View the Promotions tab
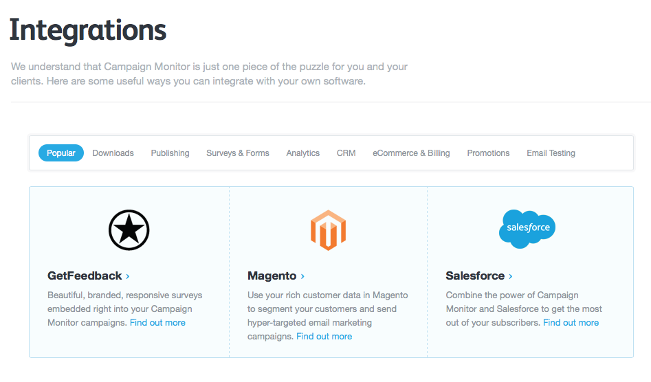The image size is (651, 382). [488, 153]
